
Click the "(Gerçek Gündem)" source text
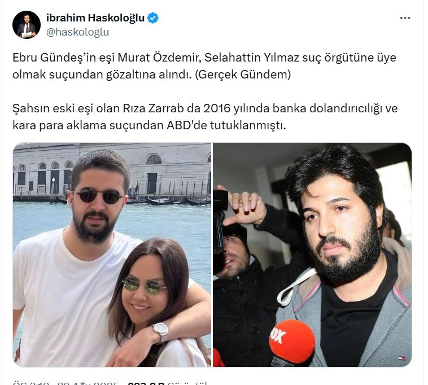tap(243, 75)
